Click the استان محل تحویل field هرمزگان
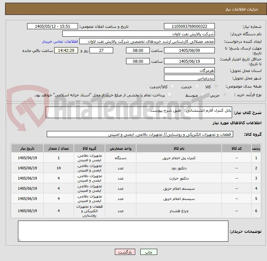 189,70
